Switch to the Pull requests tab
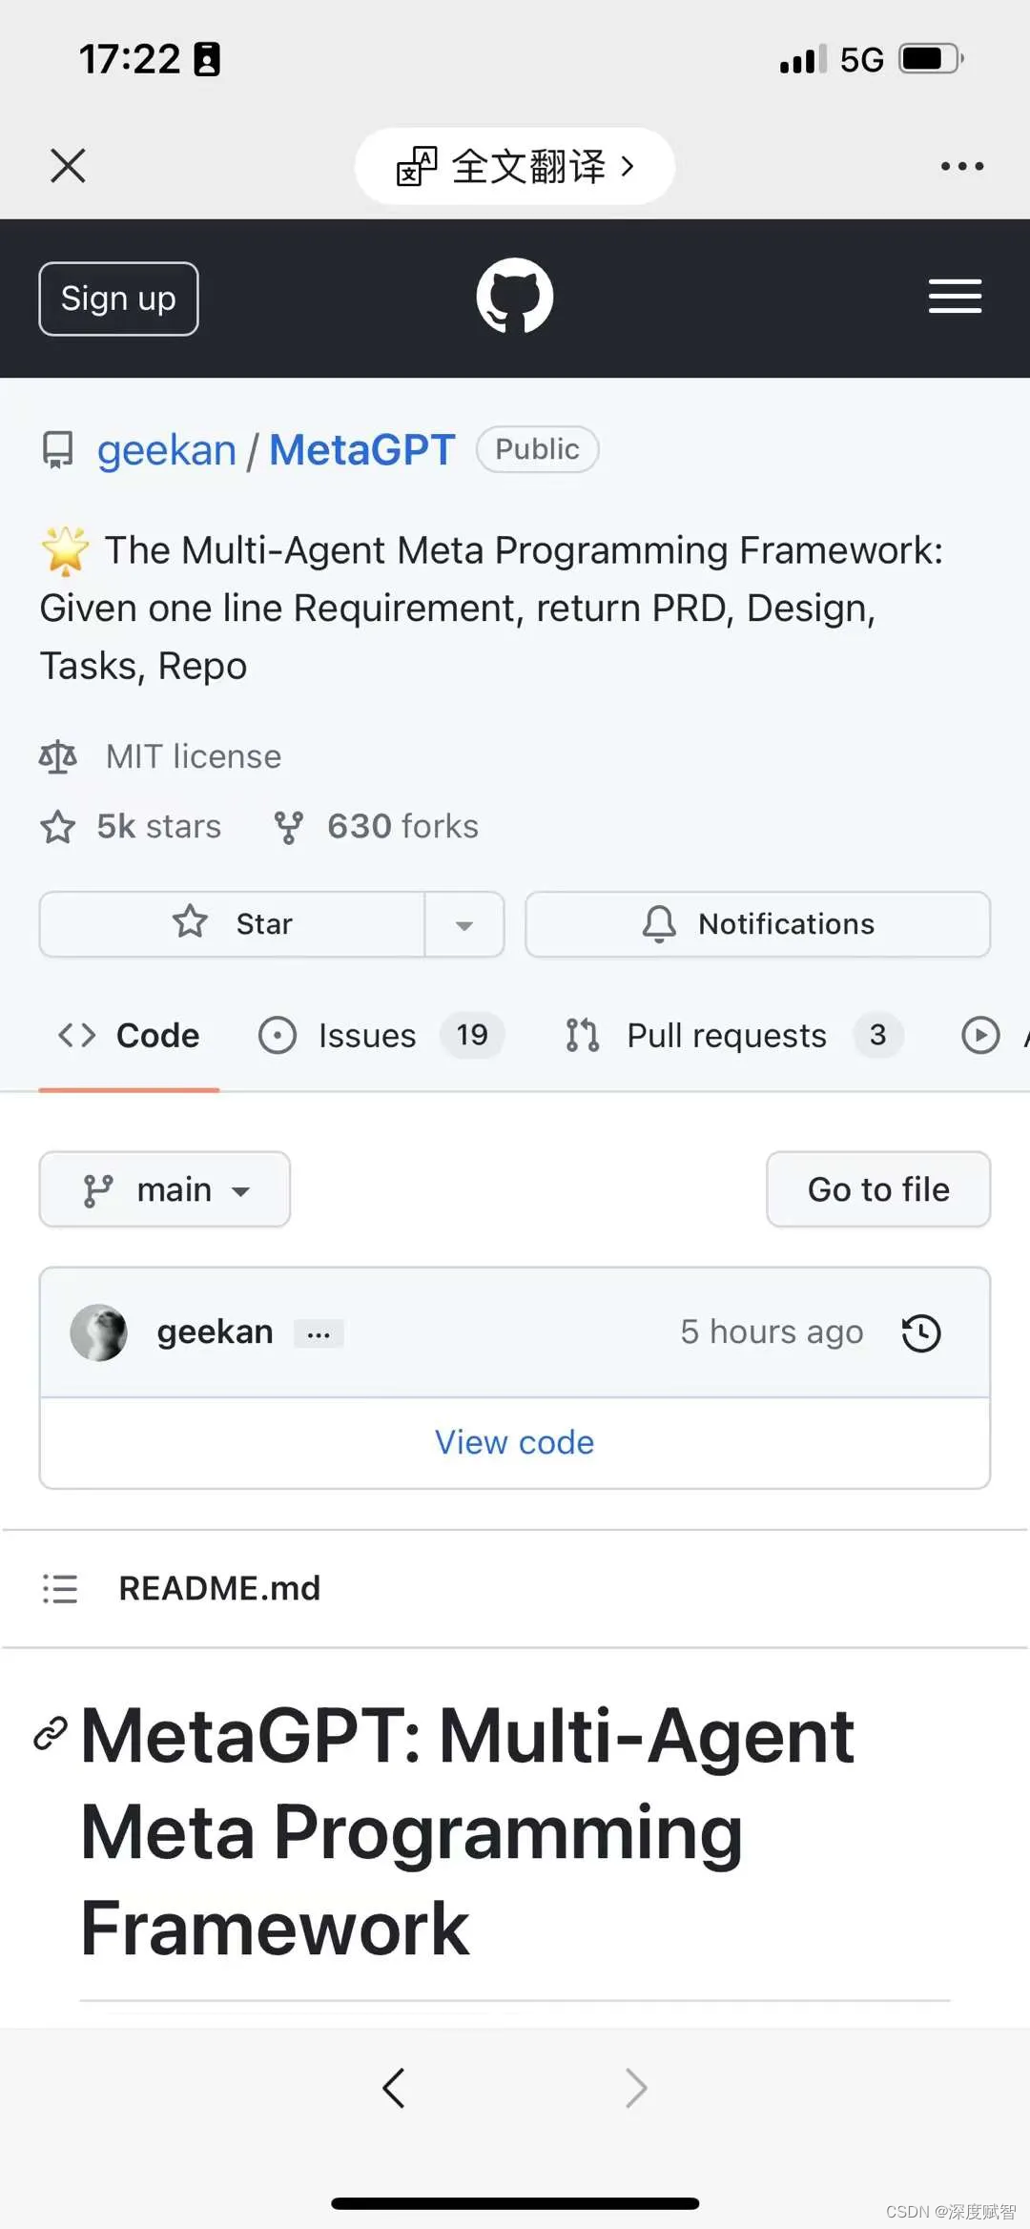 (x=726, y=1035)
